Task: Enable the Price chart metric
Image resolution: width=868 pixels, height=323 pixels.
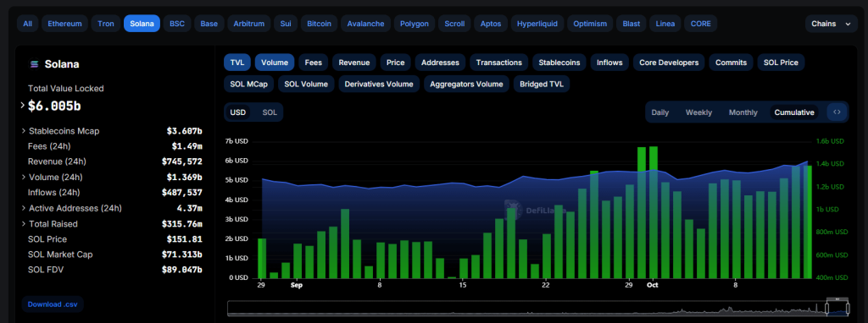Action: (x=395, y=63)
